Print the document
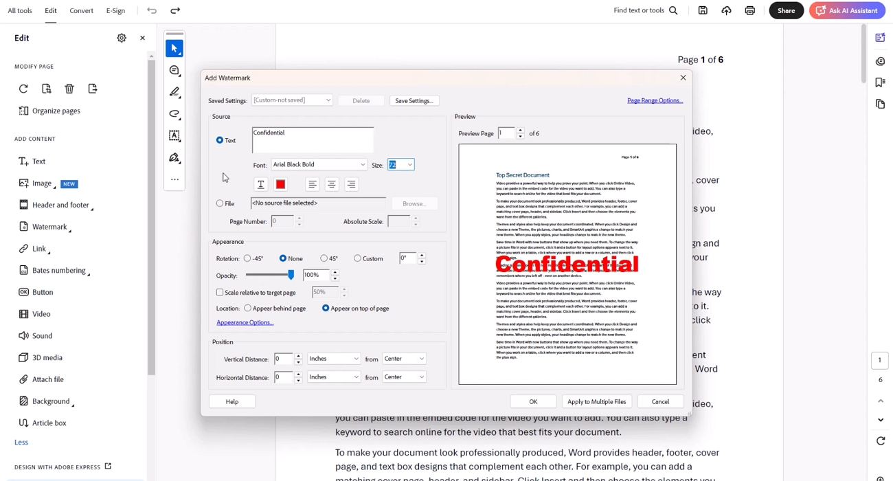 (749, 10)
